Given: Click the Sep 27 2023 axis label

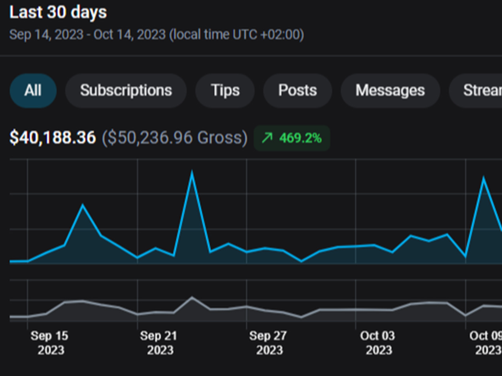Looking at the screenshot, I should 268,343.
